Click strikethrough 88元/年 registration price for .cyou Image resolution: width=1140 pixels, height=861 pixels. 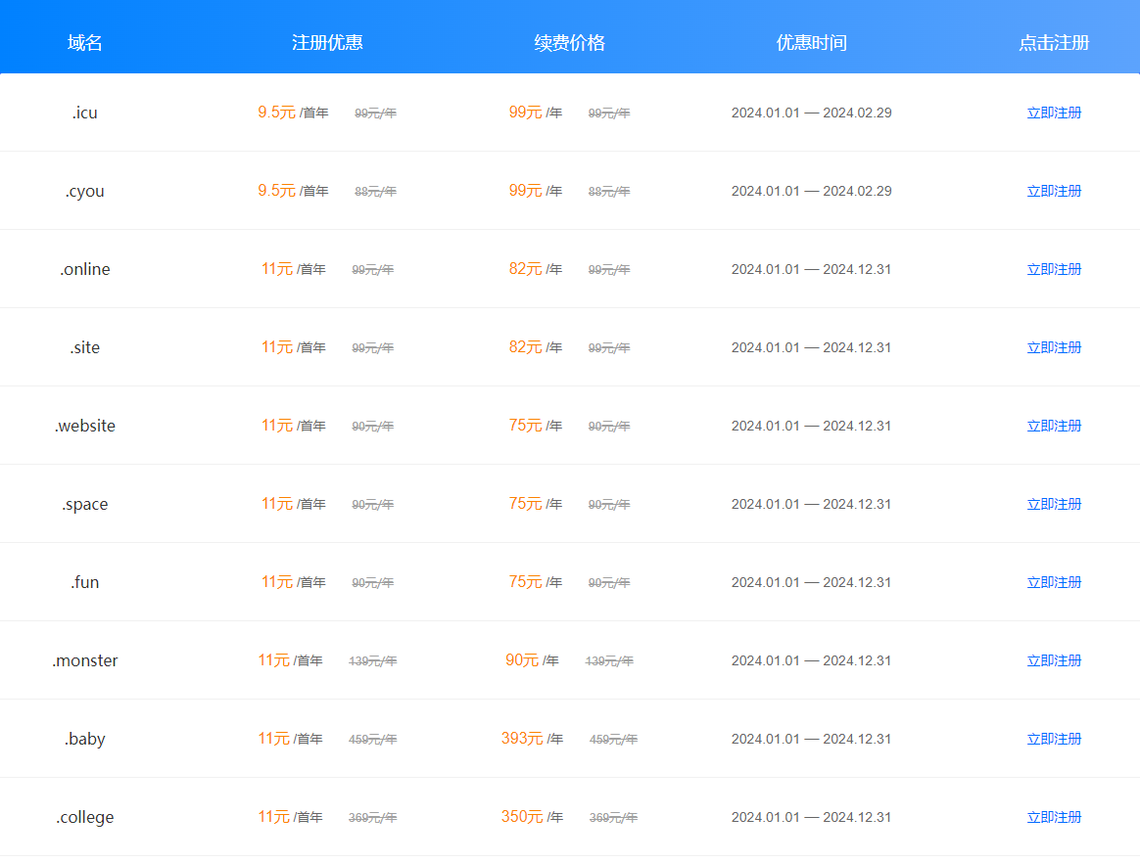tap(376, 192)
